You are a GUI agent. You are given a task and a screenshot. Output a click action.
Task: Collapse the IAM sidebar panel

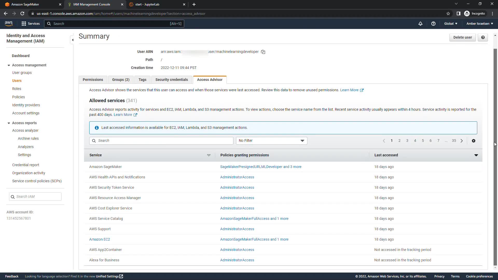coord(72,40)
